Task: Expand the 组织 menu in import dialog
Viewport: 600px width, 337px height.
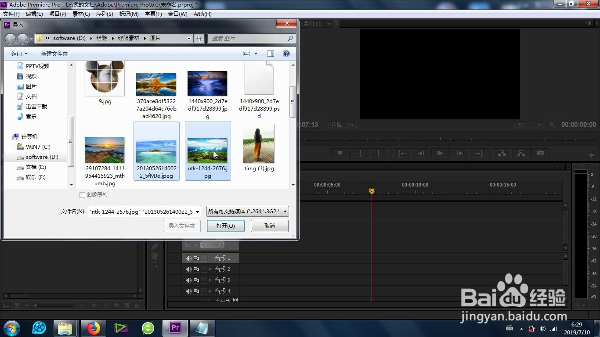Action: pos(19,54)
